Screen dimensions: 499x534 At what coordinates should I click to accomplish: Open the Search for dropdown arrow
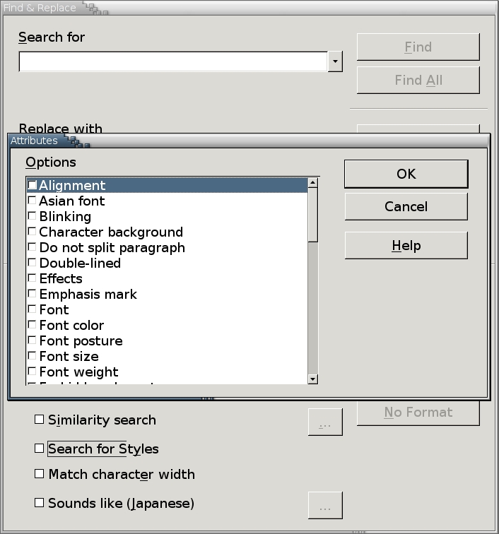coord(336,61)
